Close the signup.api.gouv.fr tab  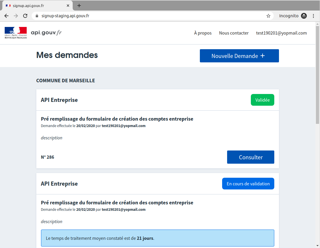68,6
